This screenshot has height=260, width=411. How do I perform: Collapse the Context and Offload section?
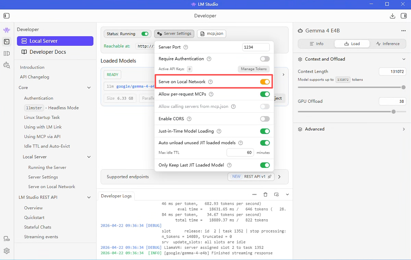tap(404, 59)
